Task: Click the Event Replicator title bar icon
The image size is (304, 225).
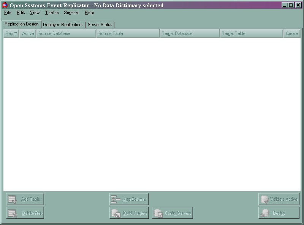Action: coord(5,5)
